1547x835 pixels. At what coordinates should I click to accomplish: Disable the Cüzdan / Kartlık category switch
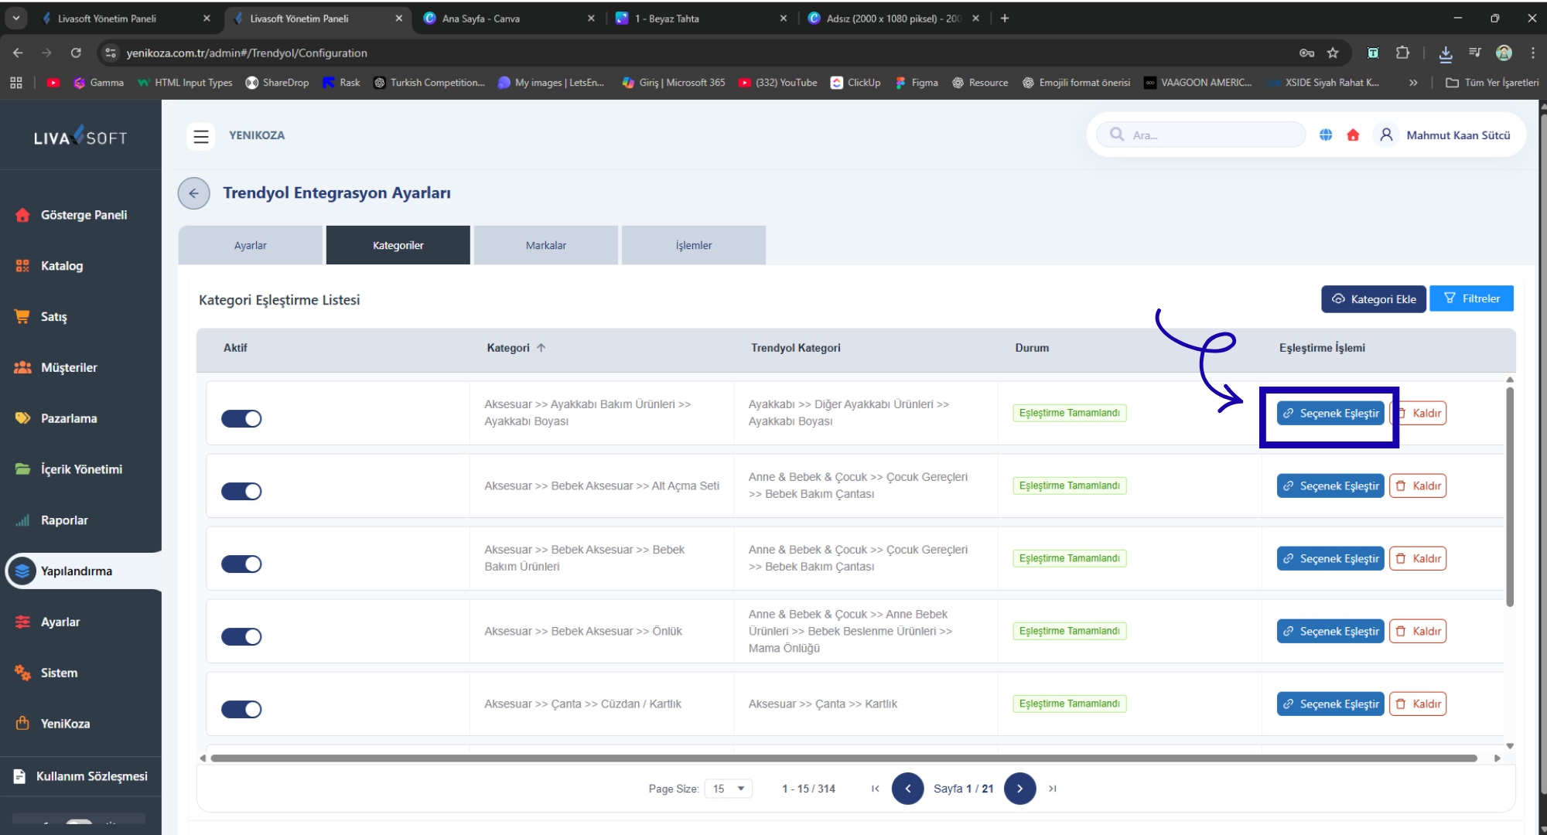(241, 710)
